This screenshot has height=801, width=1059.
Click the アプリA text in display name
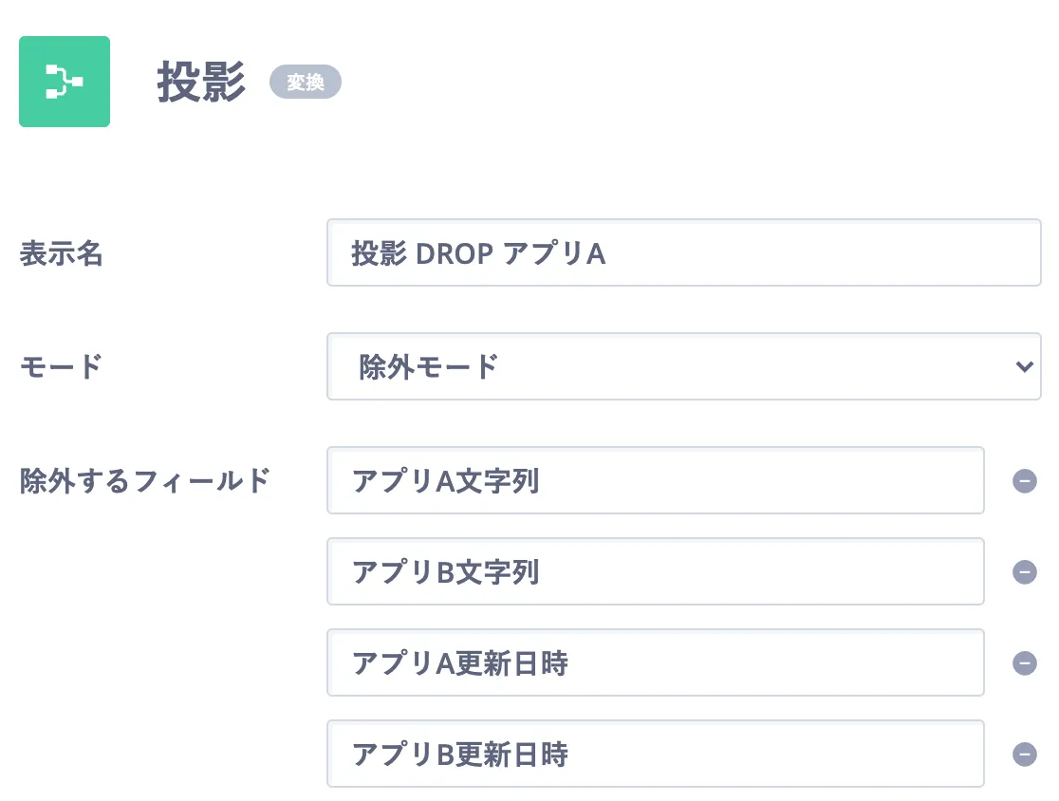click(554, 254)
